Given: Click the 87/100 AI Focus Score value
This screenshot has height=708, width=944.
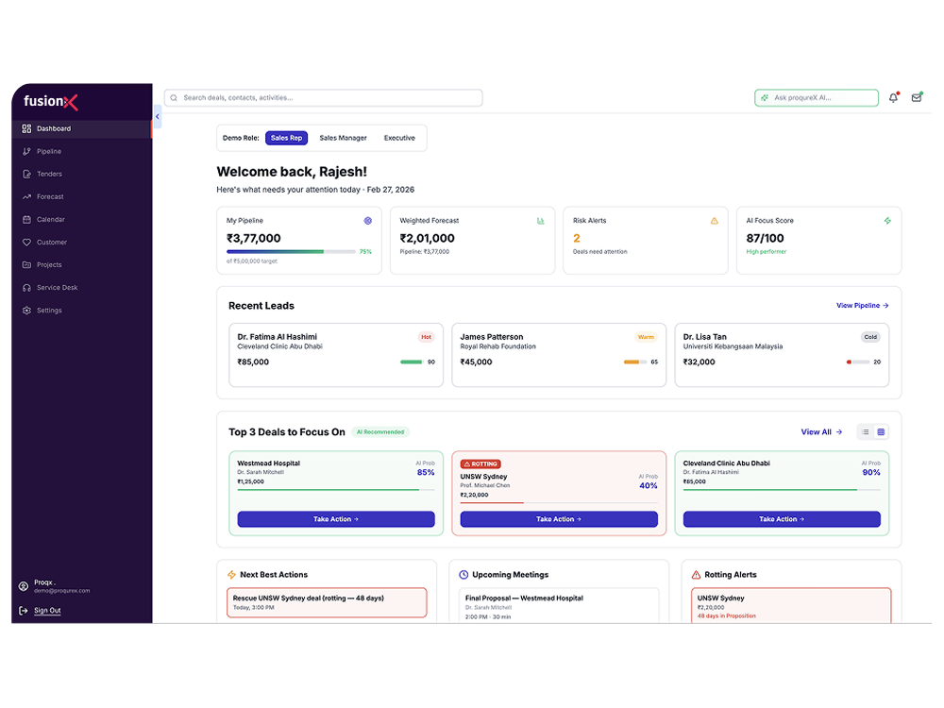Looking at the screenshot, I should [x=765, y=239].
